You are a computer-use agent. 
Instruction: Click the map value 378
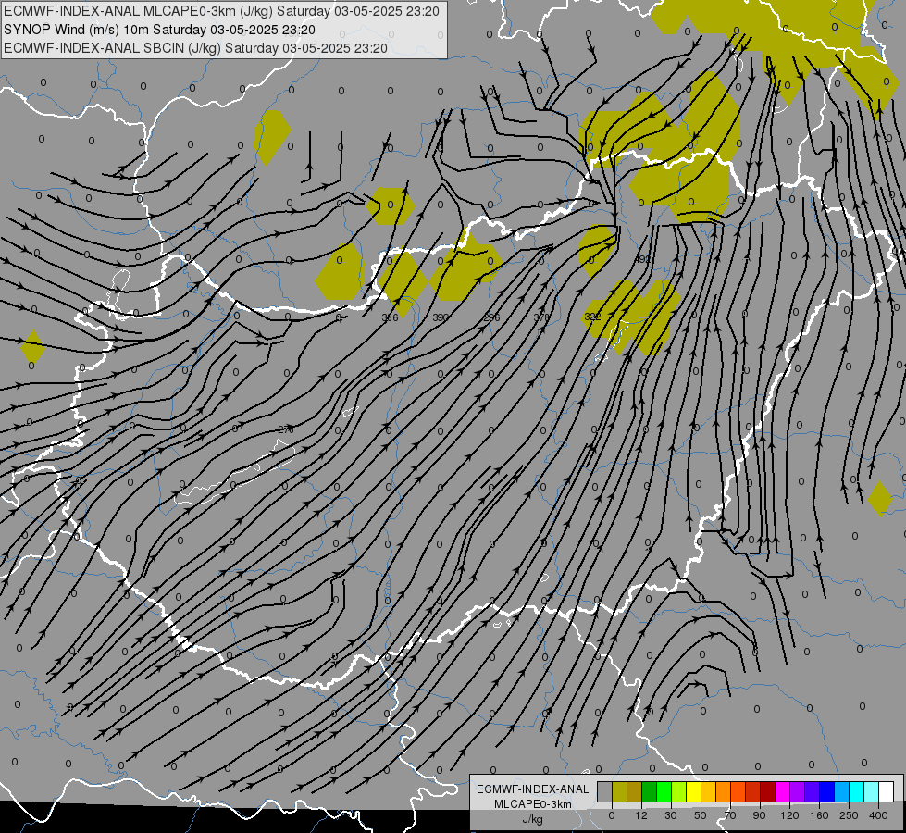pos(541,317)
